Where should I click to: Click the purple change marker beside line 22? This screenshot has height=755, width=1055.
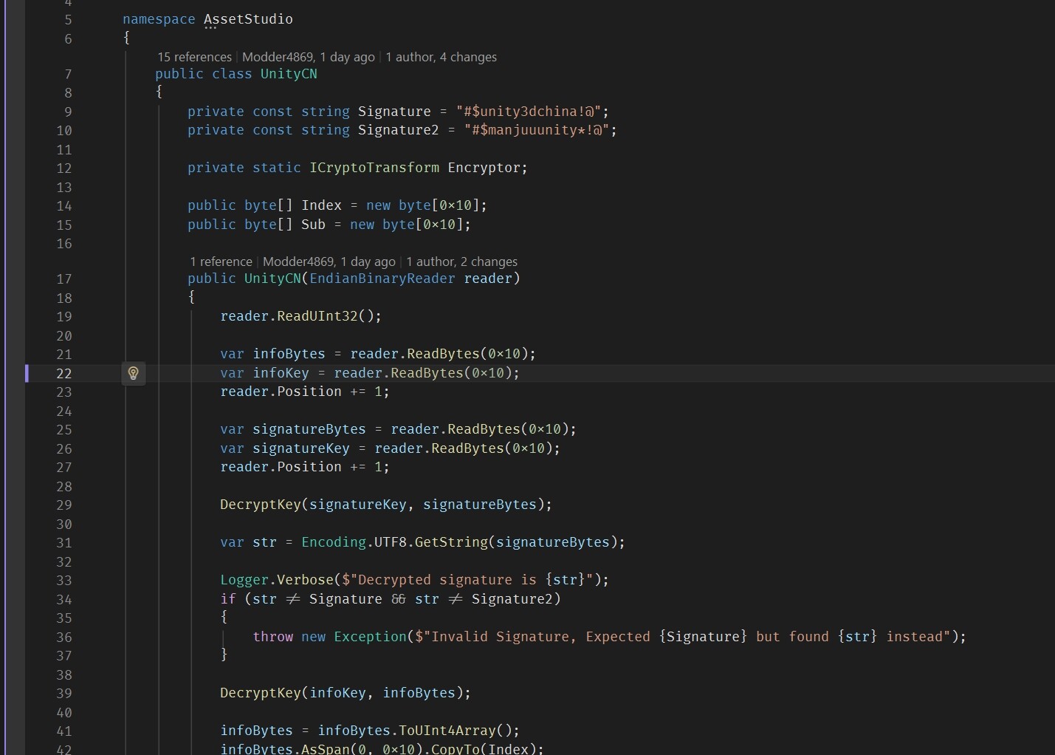tap(27, 373)
